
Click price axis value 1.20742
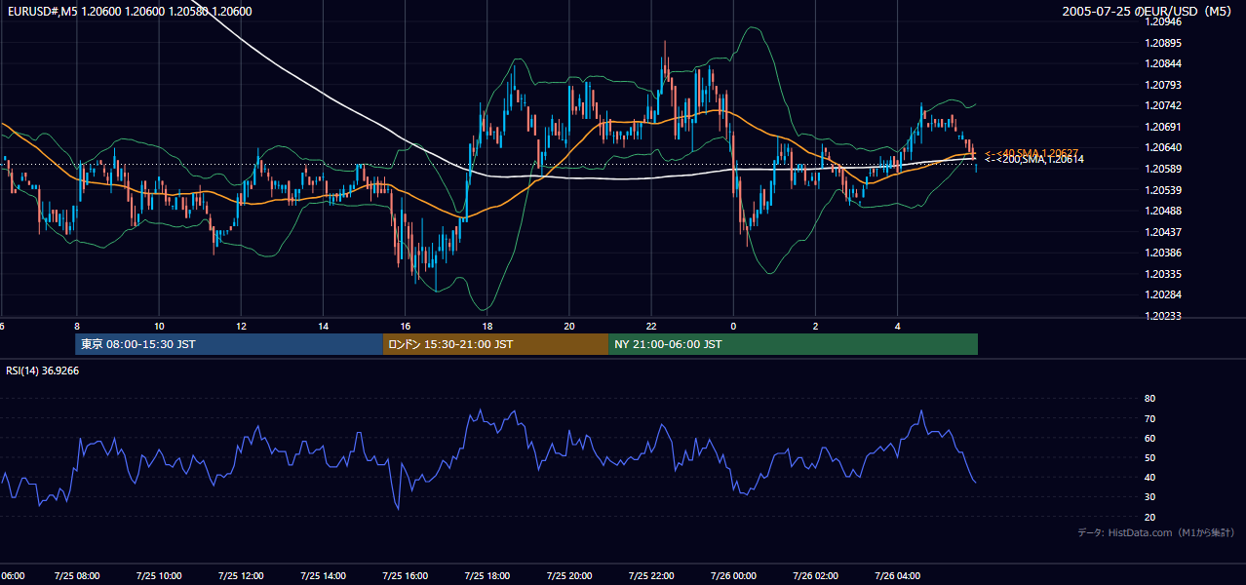coord(1164,105)
